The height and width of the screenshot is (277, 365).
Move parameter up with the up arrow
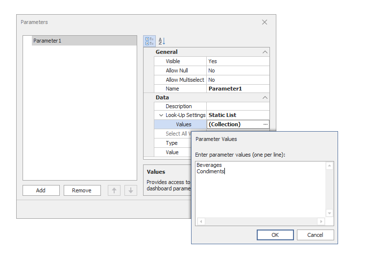[114, 190]
